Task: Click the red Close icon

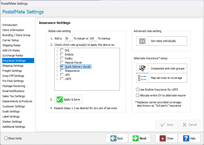Action: tap(162, 138)
